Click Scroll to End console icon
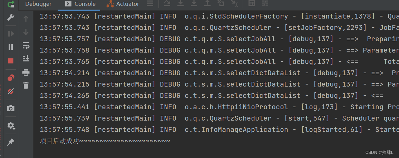399x158 pixels. point(26,59)
